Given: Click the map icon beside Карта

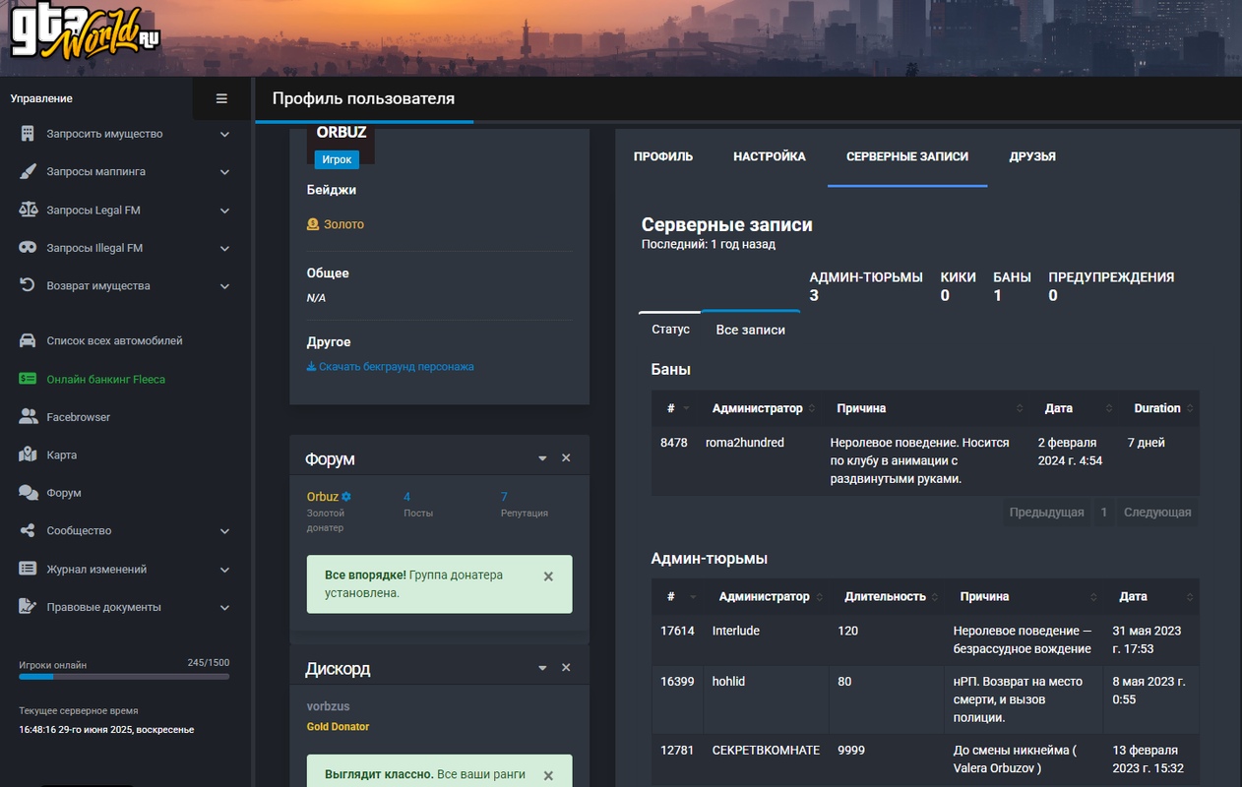Looking at the screenshot, I should pyautogui.click(x=28, y=454).
